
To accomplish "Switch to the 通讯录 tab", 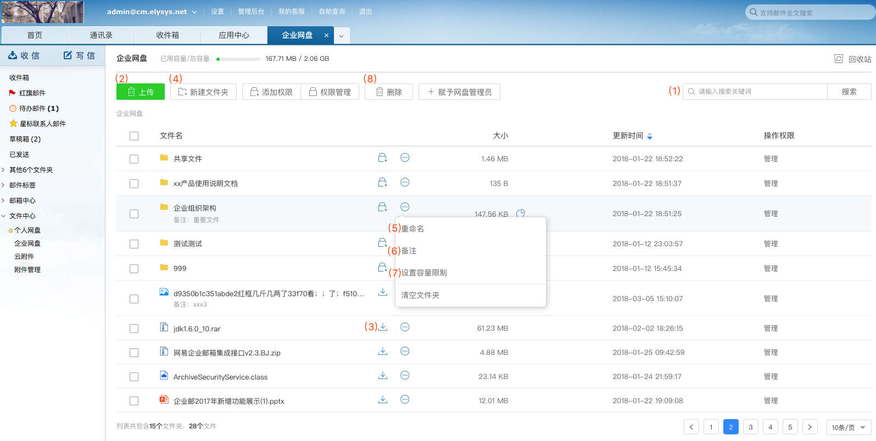I will point(101,36).
